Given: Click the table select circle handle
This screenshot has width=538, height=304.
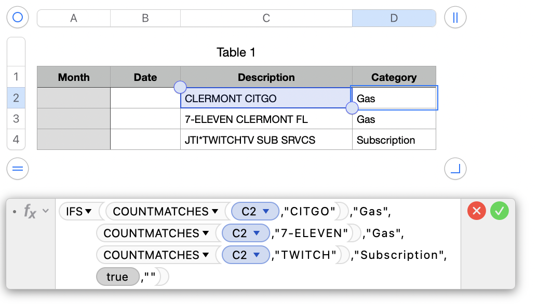Looking at the screenshot, I should point(18,18).
